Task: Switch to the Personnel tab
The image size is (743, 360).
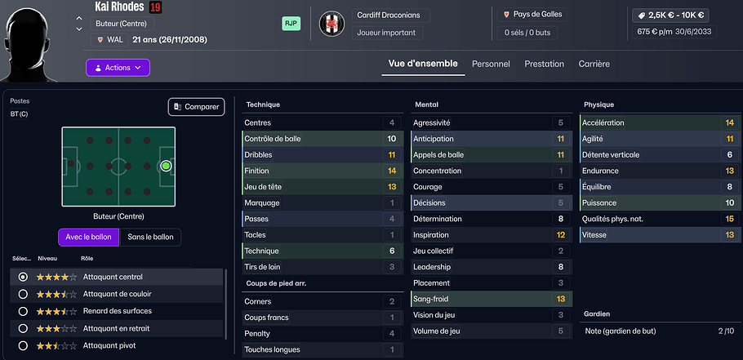Action: [491, 64]
